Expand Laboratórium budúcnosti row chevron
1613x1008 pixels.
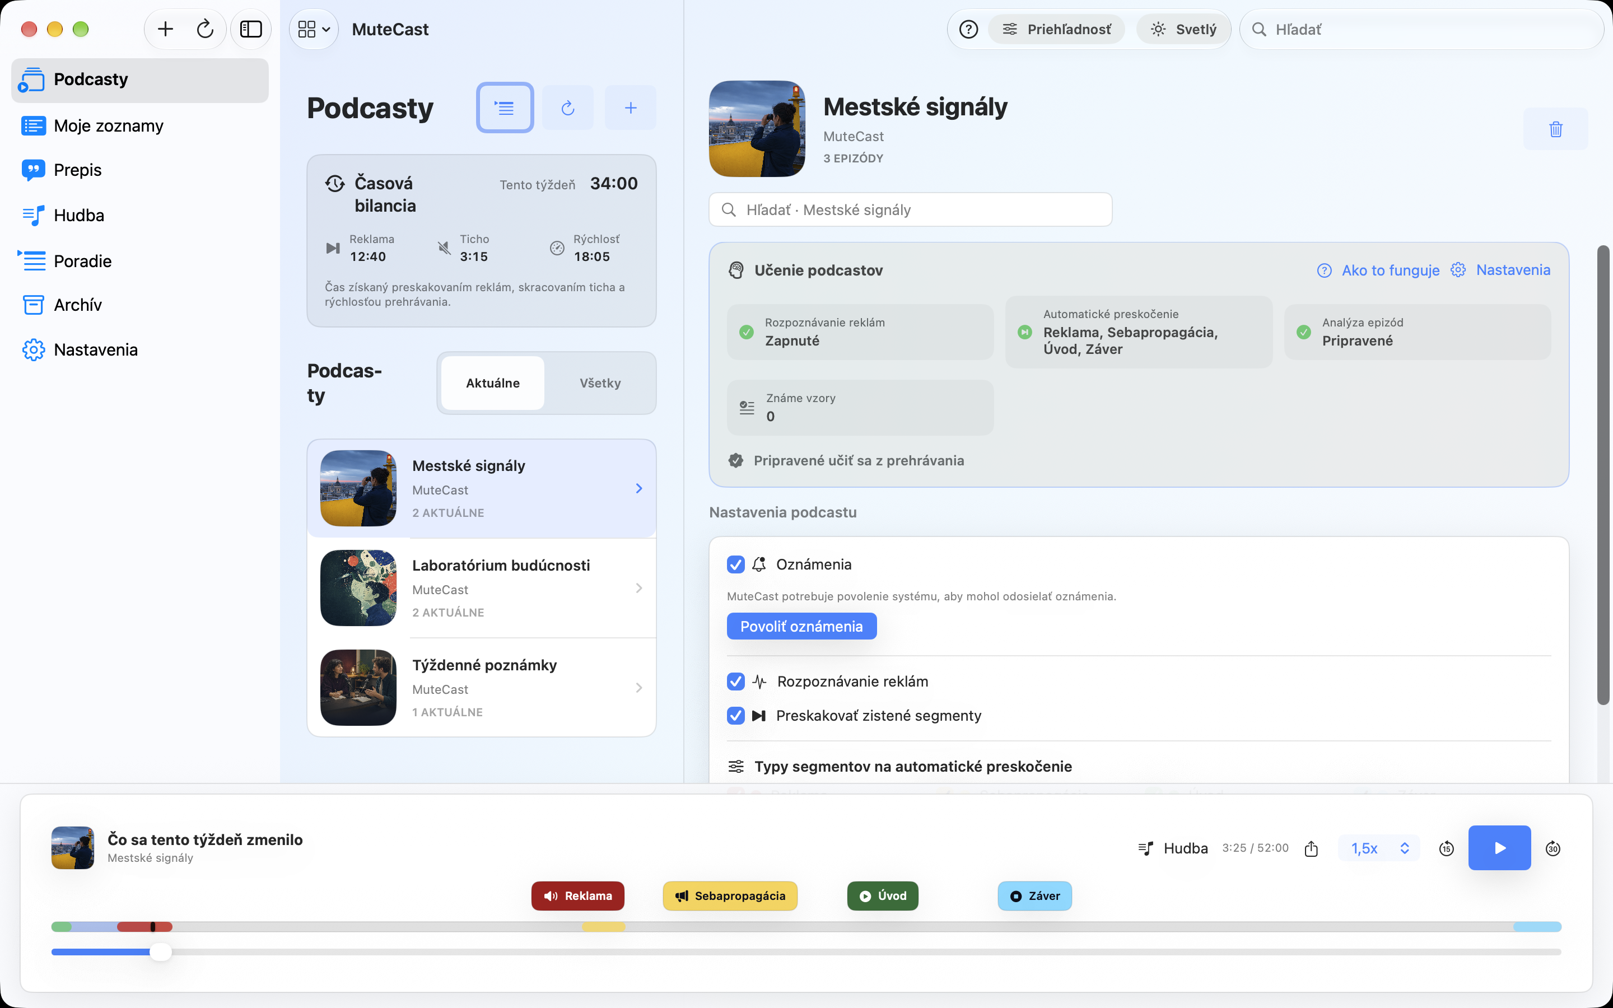point(638,588)
